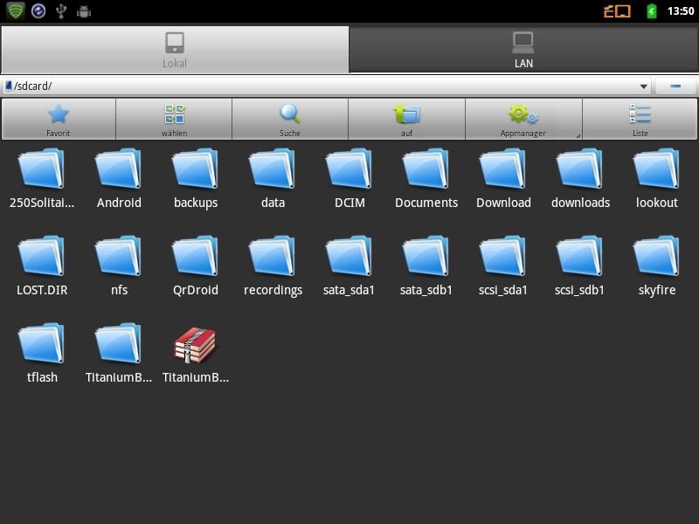
Task: Switch to Liste view
Action: pyautogui.click(x=640, y=120)
